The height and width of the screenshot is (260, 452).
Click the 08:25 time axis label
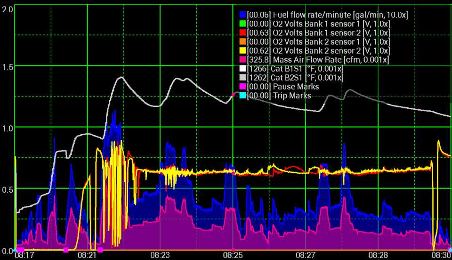pyautogui.click(x=233, y=255)
